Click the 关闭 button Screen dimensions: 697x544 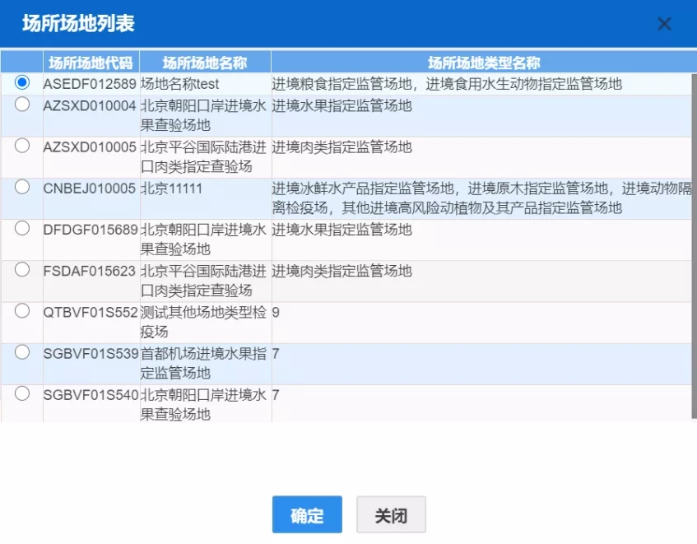coord(391,514)
